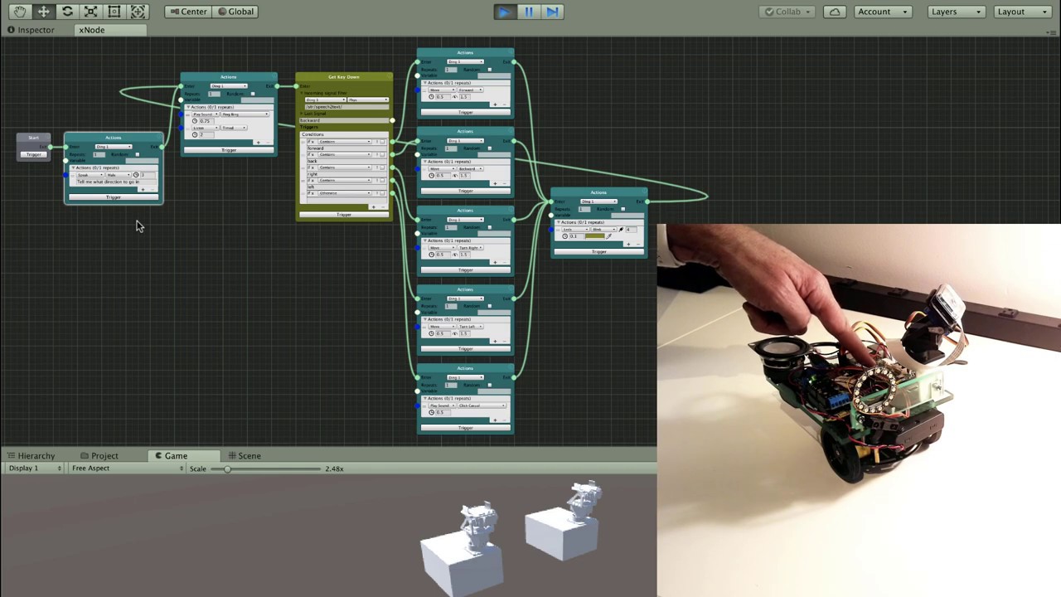Open the Turn Right direction dropdown
The width and height of the screenshot is (1061, 597).
point(470,248)
